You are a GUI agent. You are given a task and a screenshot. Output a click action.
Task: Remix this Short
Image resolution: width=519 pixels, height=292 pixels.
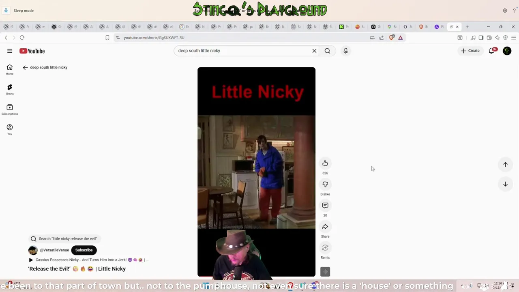pyautogui.click(x=325, y=247)
